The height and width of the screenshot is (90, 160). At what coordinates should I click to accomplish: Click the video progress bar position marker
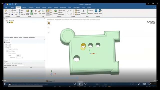pyautogui.click(x=77, y=78)
